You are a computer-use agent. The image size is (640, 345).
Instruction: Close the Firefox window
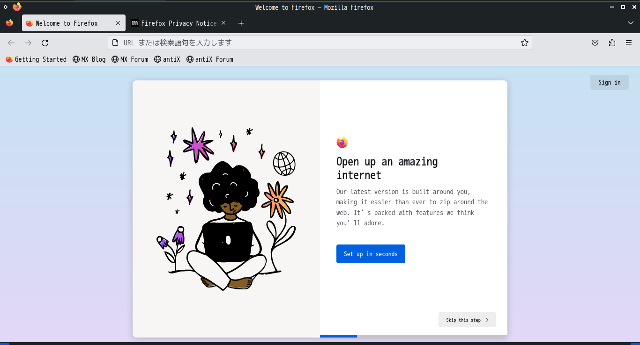point(633,7)
